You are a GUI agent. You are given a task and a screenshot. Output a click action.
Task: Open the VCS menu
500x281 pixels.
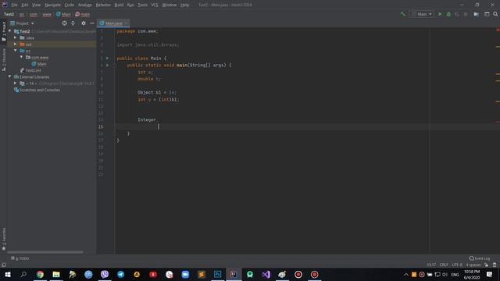155,5
